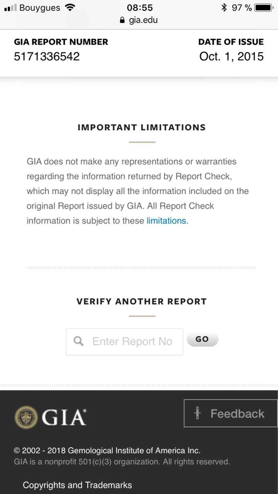The image size is (278, 494).
Task: Click the Verify Another Report heading
Action: (x=142, y=301)
